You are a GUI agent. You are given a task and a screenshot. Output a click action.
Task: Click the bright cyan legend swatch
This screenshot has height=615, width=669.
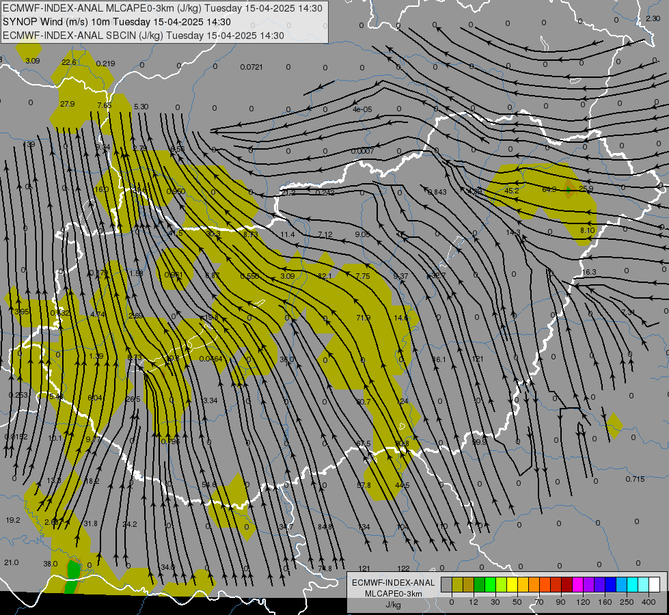pos(632,584)
